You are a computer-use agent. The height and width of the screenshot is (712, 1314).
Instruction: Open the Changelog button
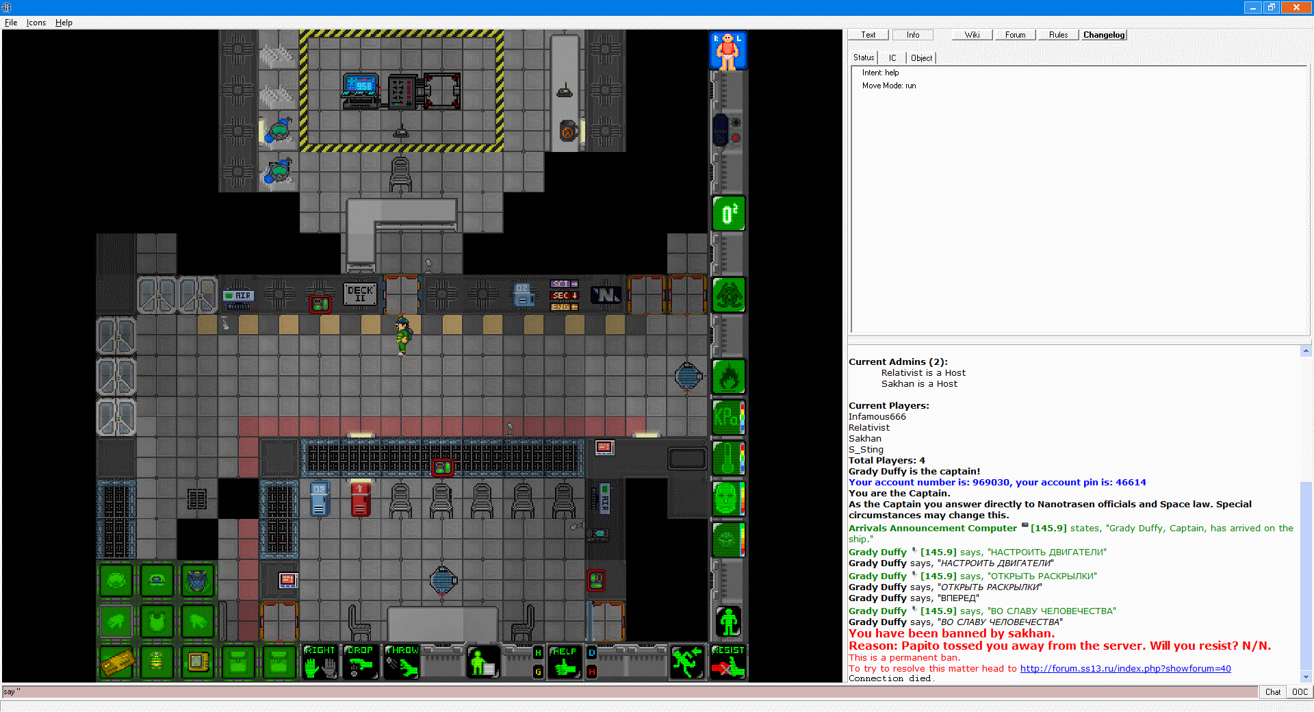[x=1104, y=35]
